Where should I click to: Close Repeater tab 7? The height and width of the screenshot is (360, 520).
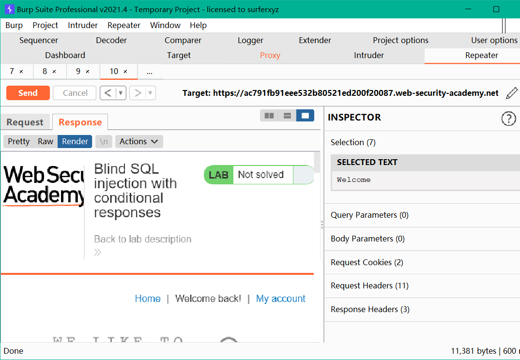pyautogui.click(x=21, y=72)
